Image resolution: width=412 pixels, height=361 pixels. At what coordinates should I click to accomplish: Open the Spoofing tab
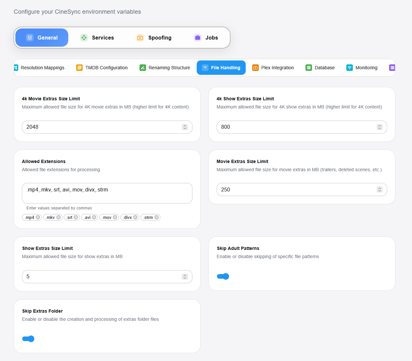coord(154,38)
